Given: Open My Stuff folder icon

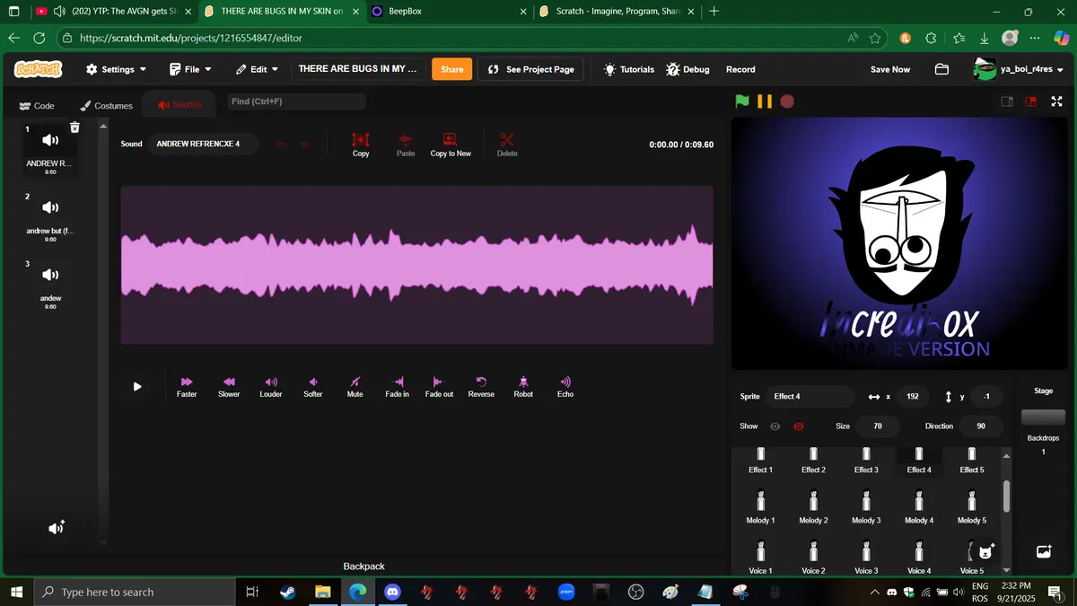Looking at the screenshot, I should tap(941, 69).
